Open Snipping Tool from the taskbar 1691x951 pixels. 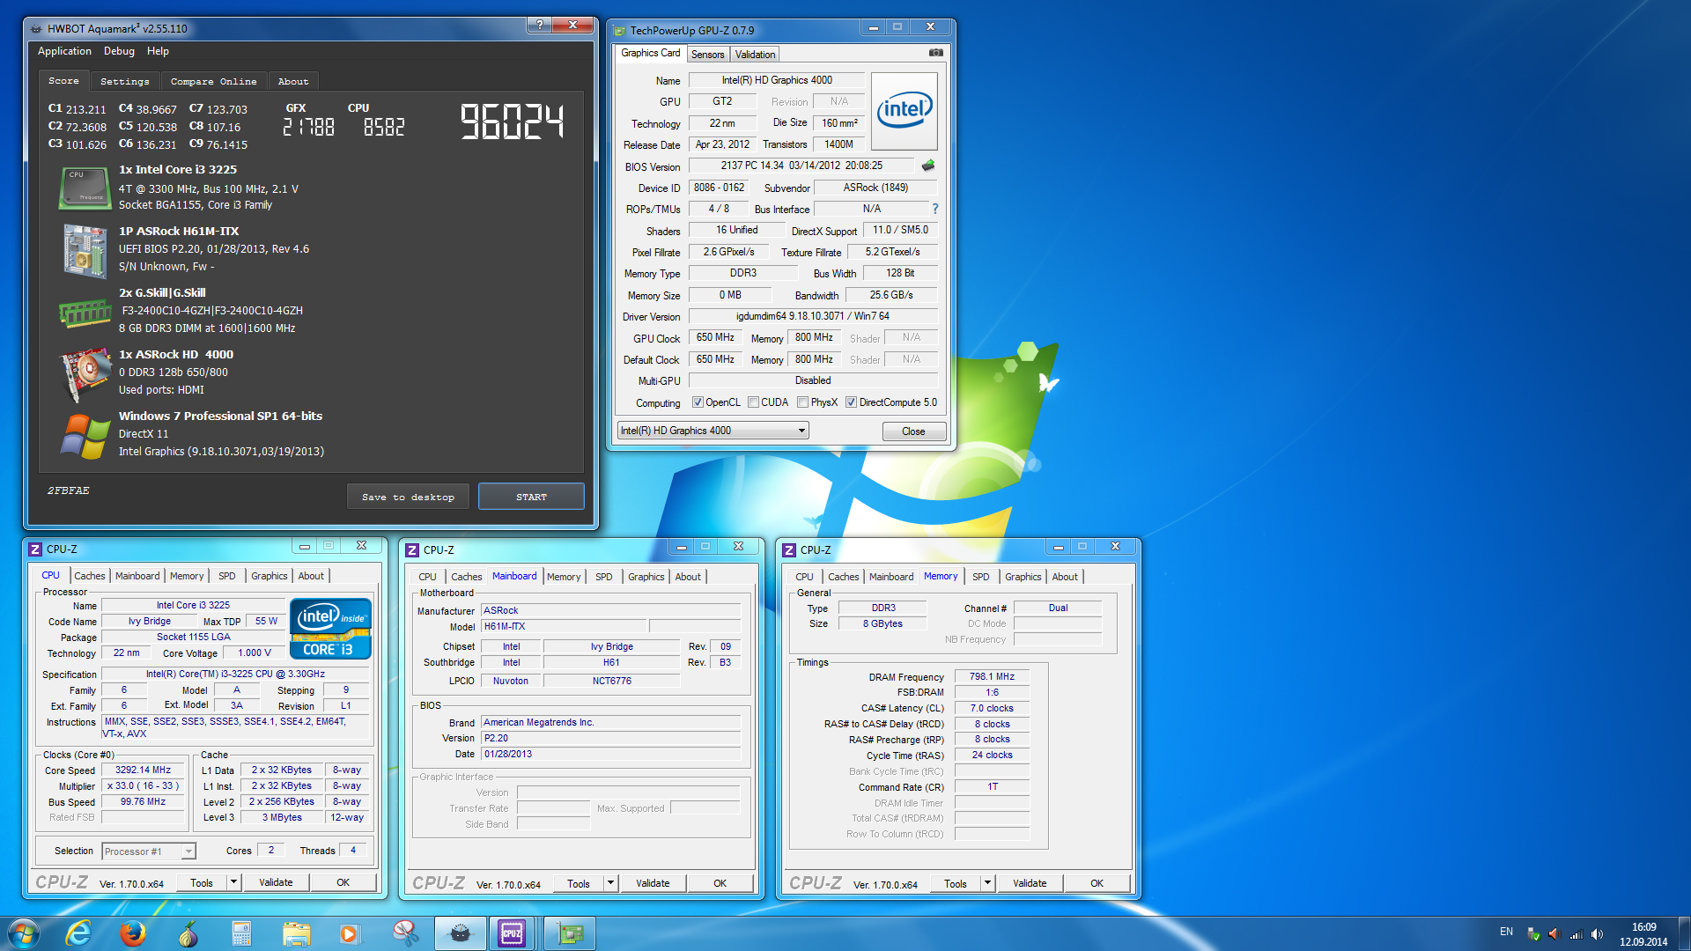404,933
